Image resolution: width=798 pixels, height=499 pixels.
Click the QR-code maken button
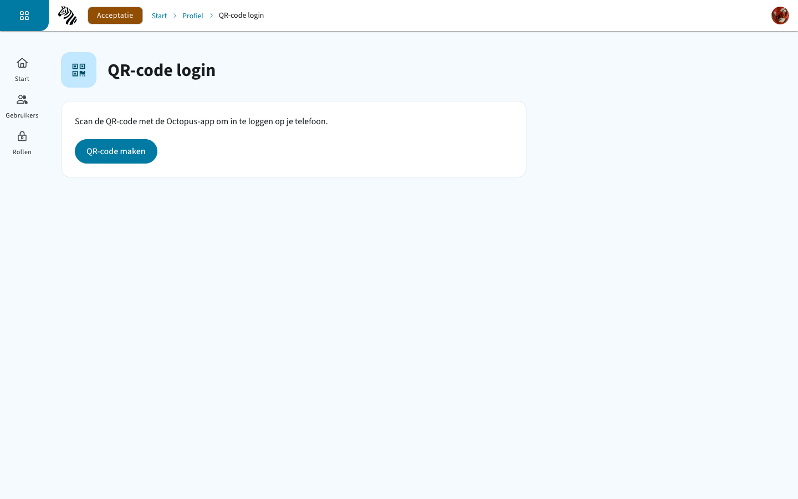pos(116,151)
